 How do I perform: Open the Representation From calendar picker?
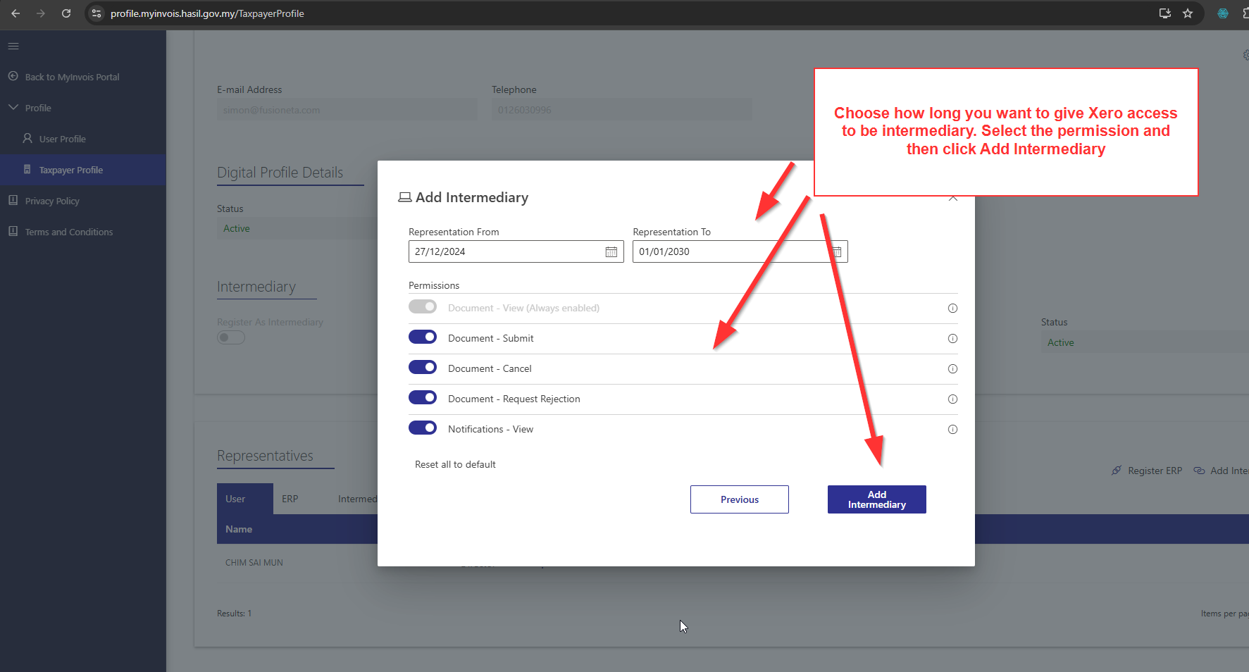tap(611, 252)
